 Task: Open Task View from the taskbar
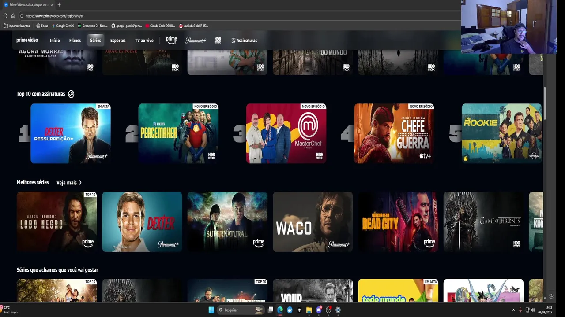click(x=271, y=310)
